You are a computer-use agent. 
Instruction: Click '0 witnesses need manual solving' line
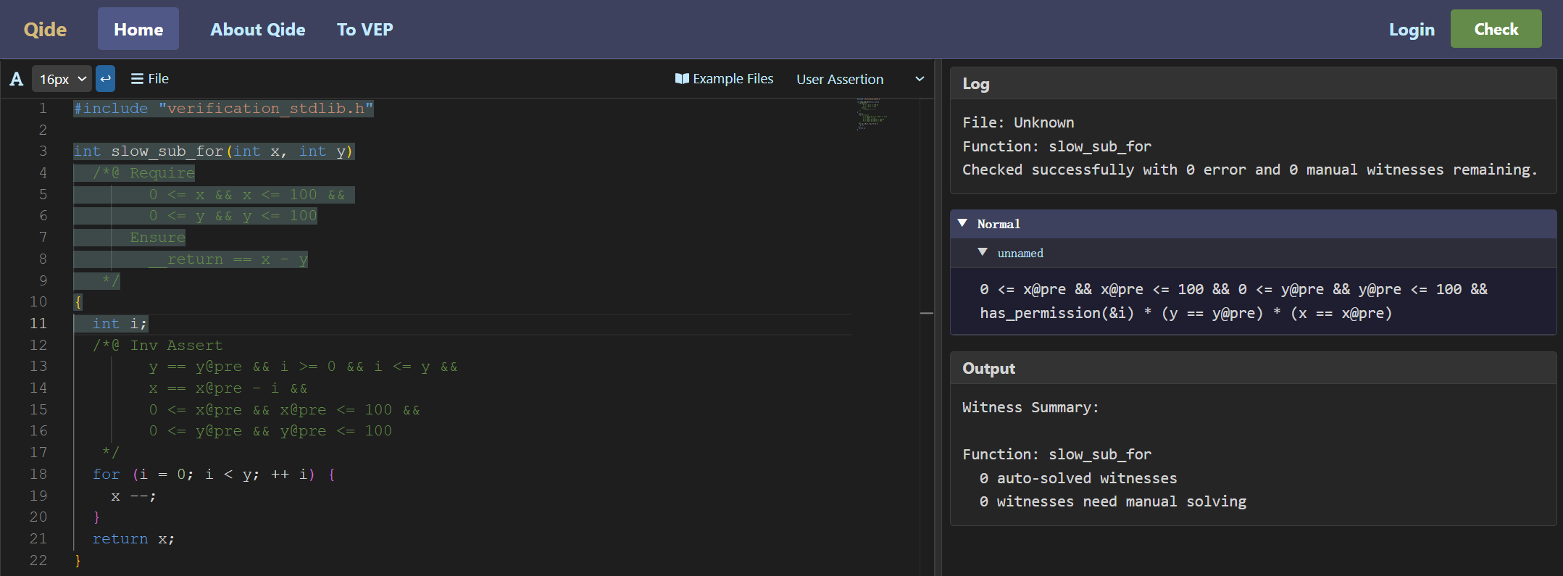[x=1113, y=501]
